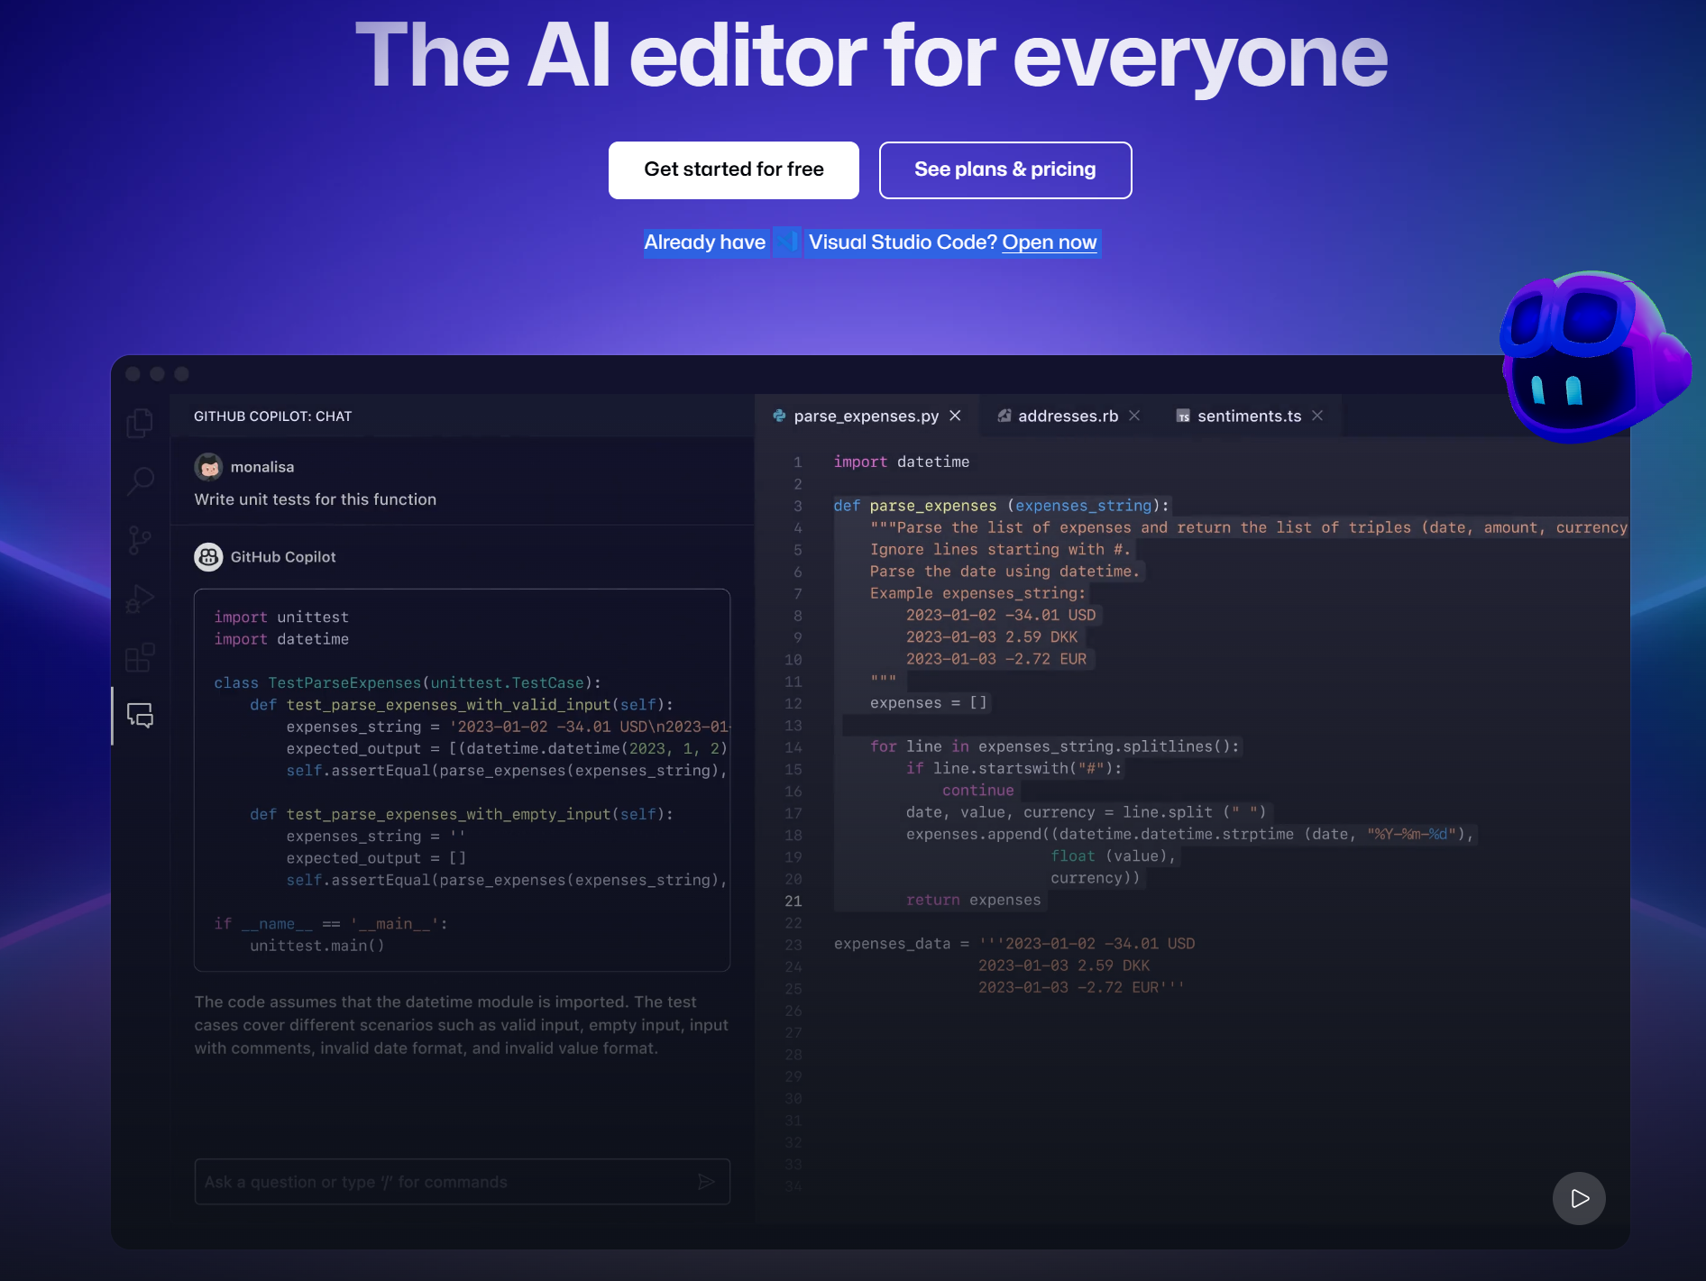This screenshot has width=1706, height=1281.
Task: Click '2023-01-02 -34.01 USD' on line 8
Action: pos(1001,616)
